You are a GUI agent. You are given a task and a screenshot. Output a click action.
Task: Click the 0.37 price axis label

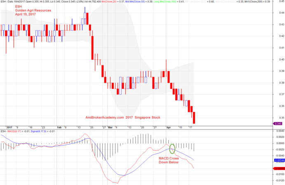(282, 94)
